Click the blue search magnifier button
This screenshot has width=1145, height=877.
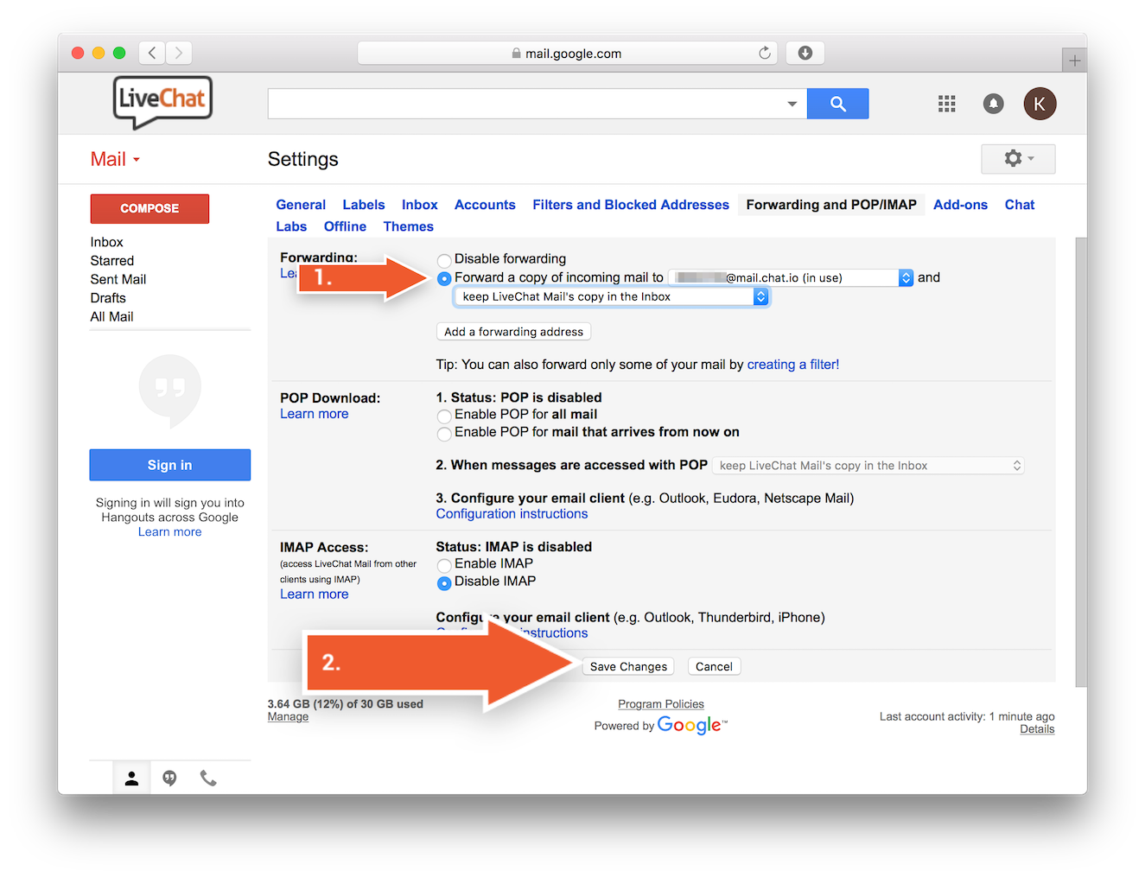pyautogui.click(x=837, y=104)
